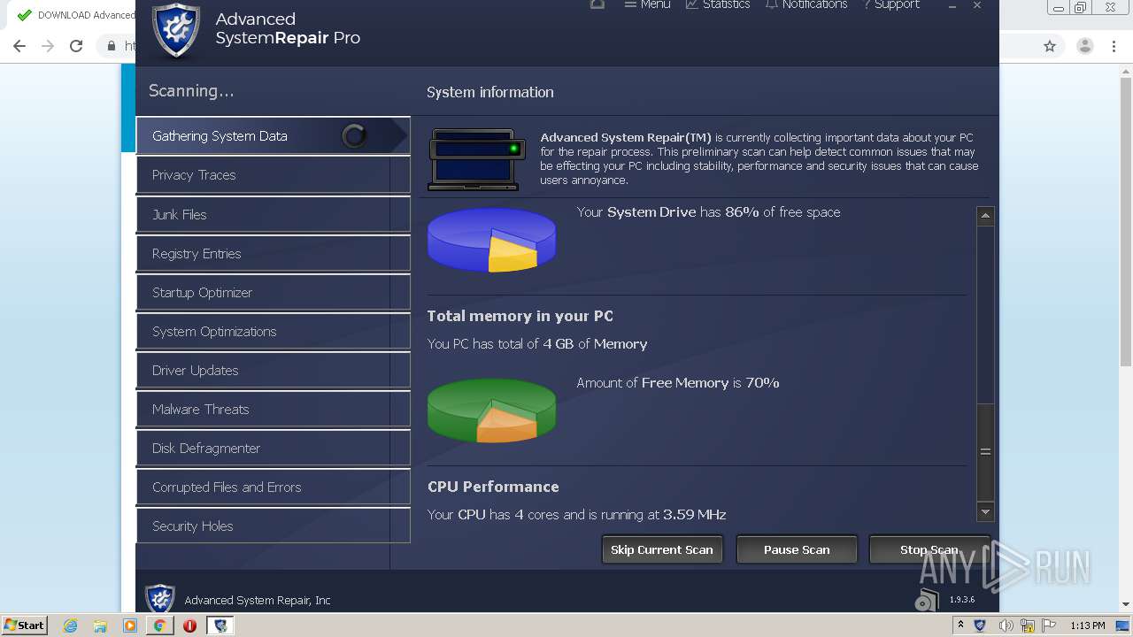The width and height of the screenshot is (1133, 637).
Task: Click Chrome forward arrow button
Action: (x=48, y=46)
